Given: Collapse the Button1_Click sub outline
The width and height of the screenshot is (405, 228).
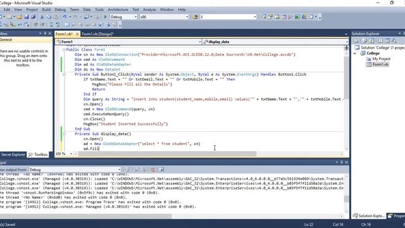Looking at the screenshot, I should [x=64, y=75].
